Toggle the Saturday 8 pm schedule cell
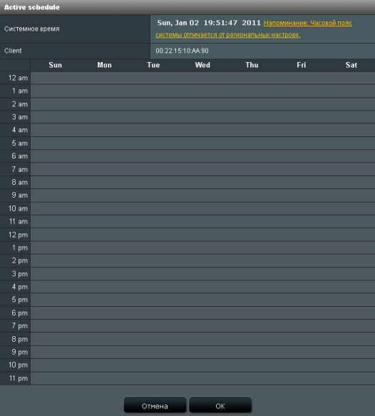This screenshot has height=416, width=375. coord(351,339)
